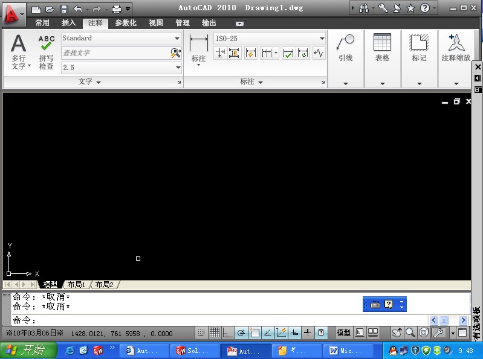
Task: Click the coordinates display in status bar
Action: [122, 334]
